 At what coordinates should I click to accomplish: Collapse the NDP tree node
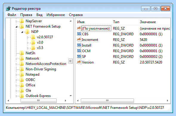pos(22,32)
